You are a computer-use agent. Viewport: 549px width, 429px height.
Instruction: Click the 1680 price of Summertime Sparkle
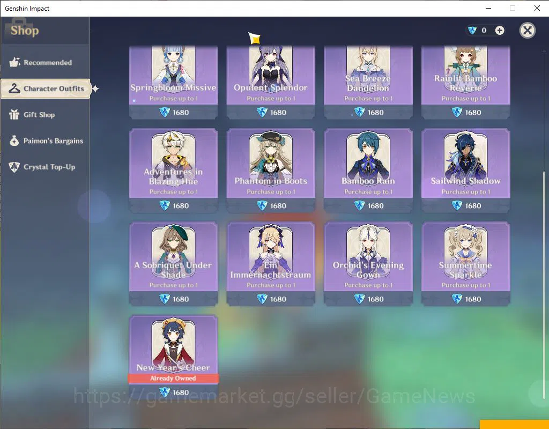(x=473, y=299)
